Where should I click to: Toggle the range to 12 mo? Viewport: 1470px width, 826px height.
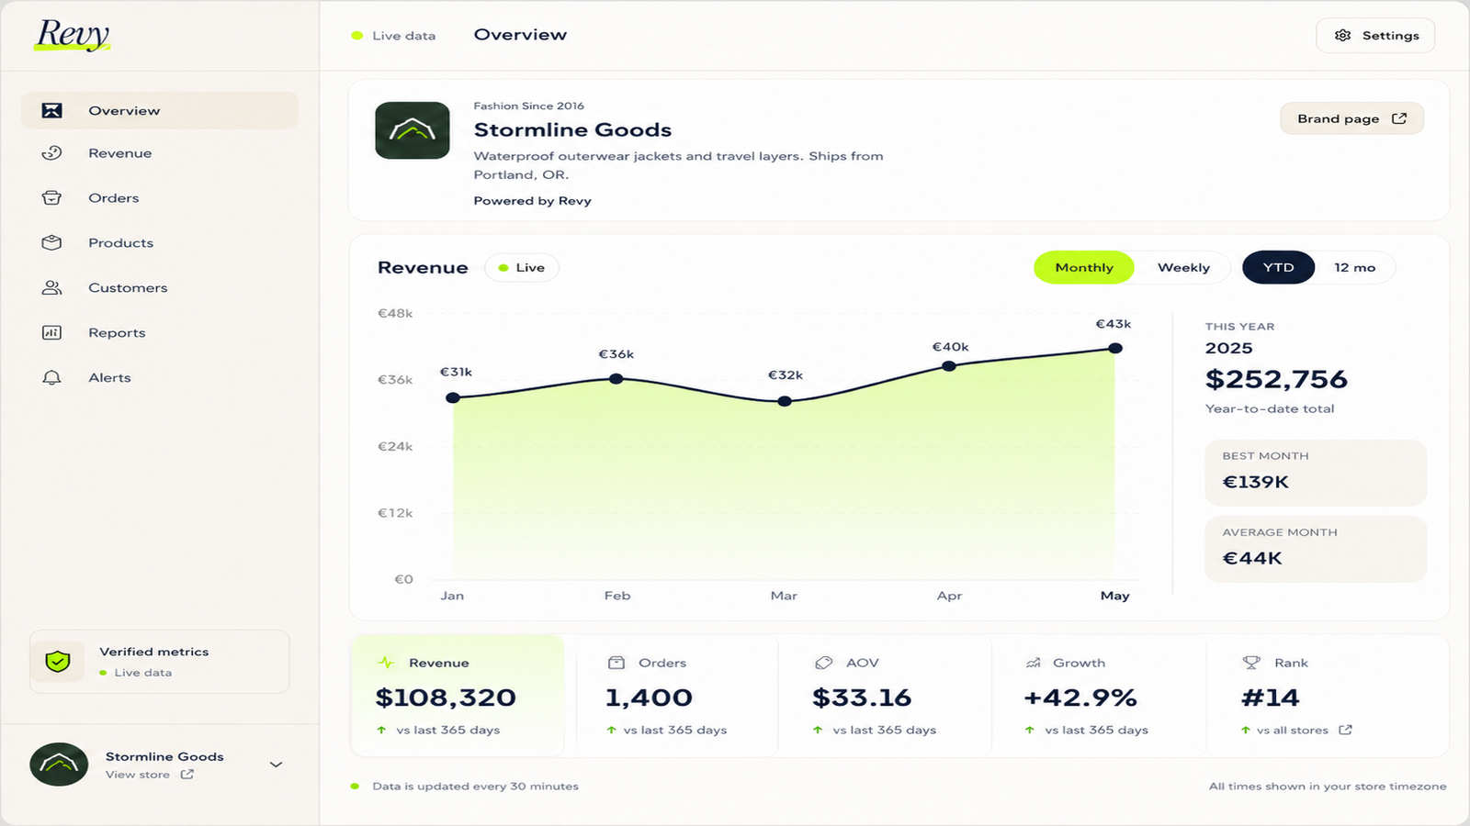pyautogui.click(x=1355, y=268)
